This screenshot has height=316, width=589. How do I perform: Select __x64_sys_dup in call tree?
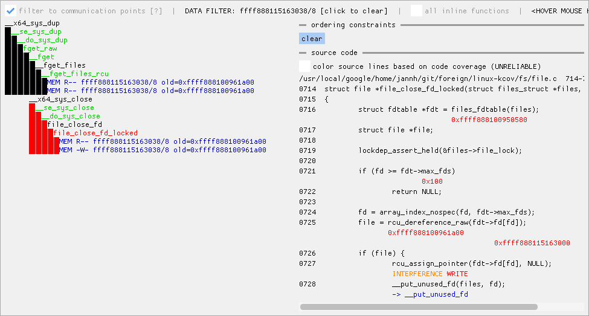point(32,24)
